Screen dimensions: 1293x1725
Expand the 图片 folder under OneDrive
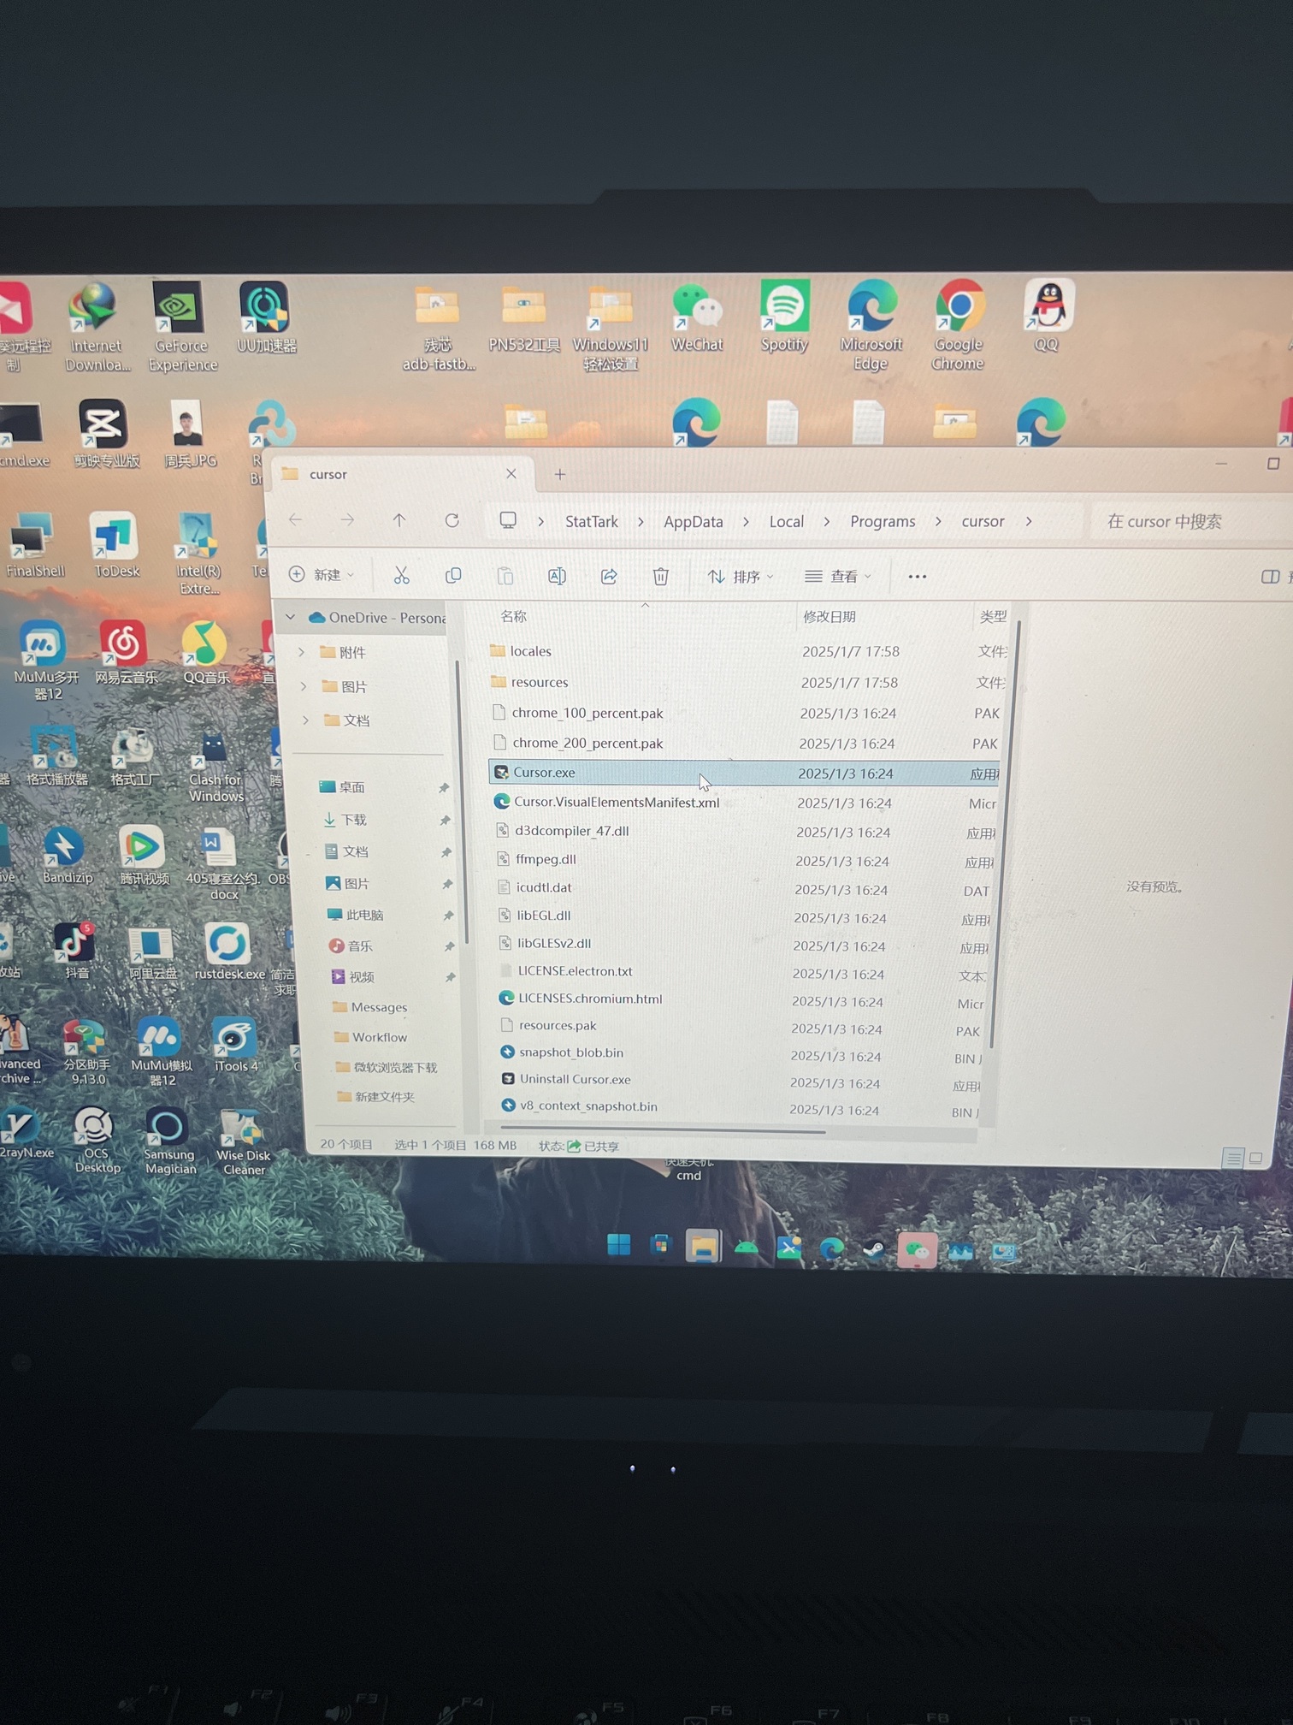pos(304,686)
